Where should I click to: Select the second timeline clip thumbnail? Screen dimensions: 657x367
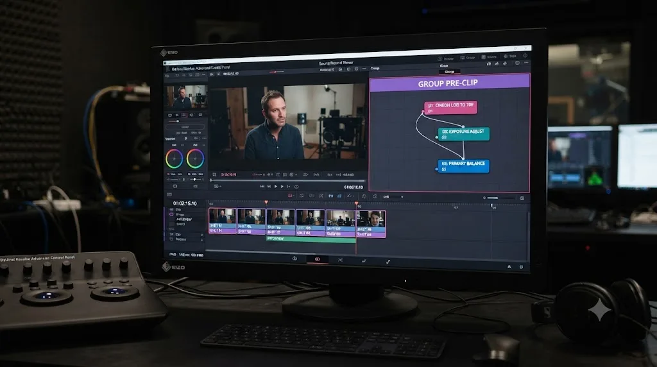(x=251, y=217)
